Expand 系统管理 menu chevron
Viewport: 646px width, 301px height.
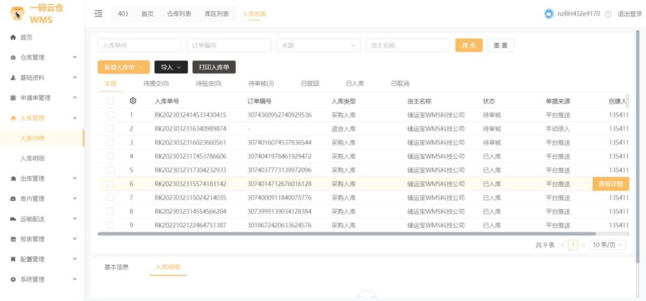(x=75, y=279)
